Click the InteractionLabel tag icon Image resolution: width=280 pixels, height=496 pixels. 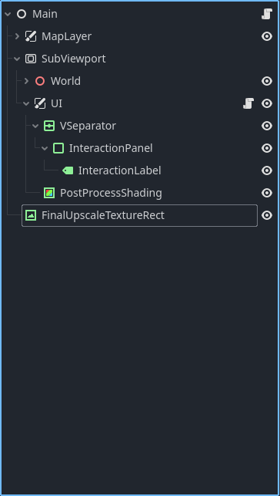click(x=68, y=170)
